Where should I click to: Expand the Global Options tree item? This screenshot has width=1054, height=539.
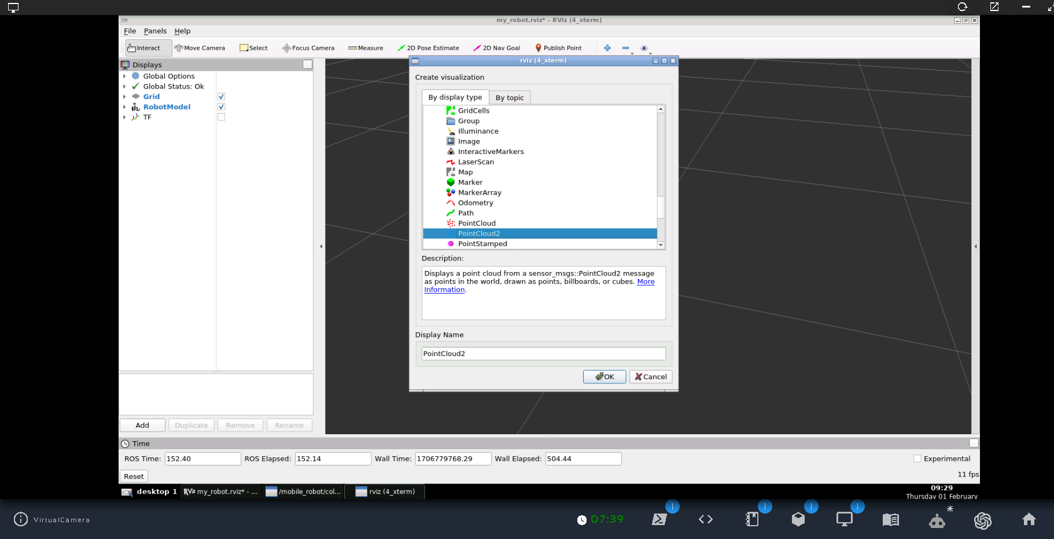[124, 76]
